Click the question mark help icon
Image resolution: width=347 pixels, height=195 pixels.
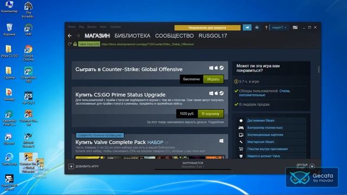tap(266, 28)
